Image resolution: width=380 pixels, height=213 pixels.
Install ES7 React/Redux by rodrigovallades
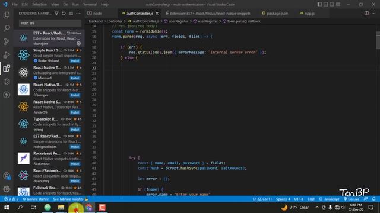click(x=75, y=147)
